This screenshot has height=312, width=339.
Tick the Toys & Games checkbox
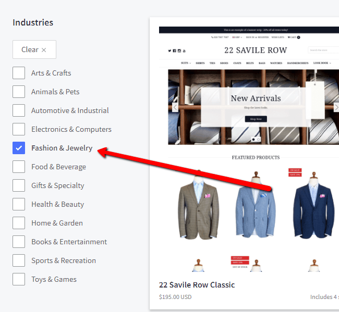point(19,279)
